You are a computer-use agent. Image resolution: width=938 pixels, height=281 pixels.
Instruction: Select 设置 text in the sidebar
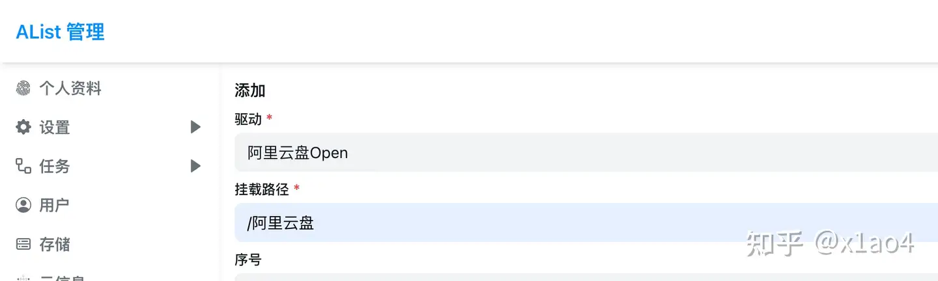(55, 127)
